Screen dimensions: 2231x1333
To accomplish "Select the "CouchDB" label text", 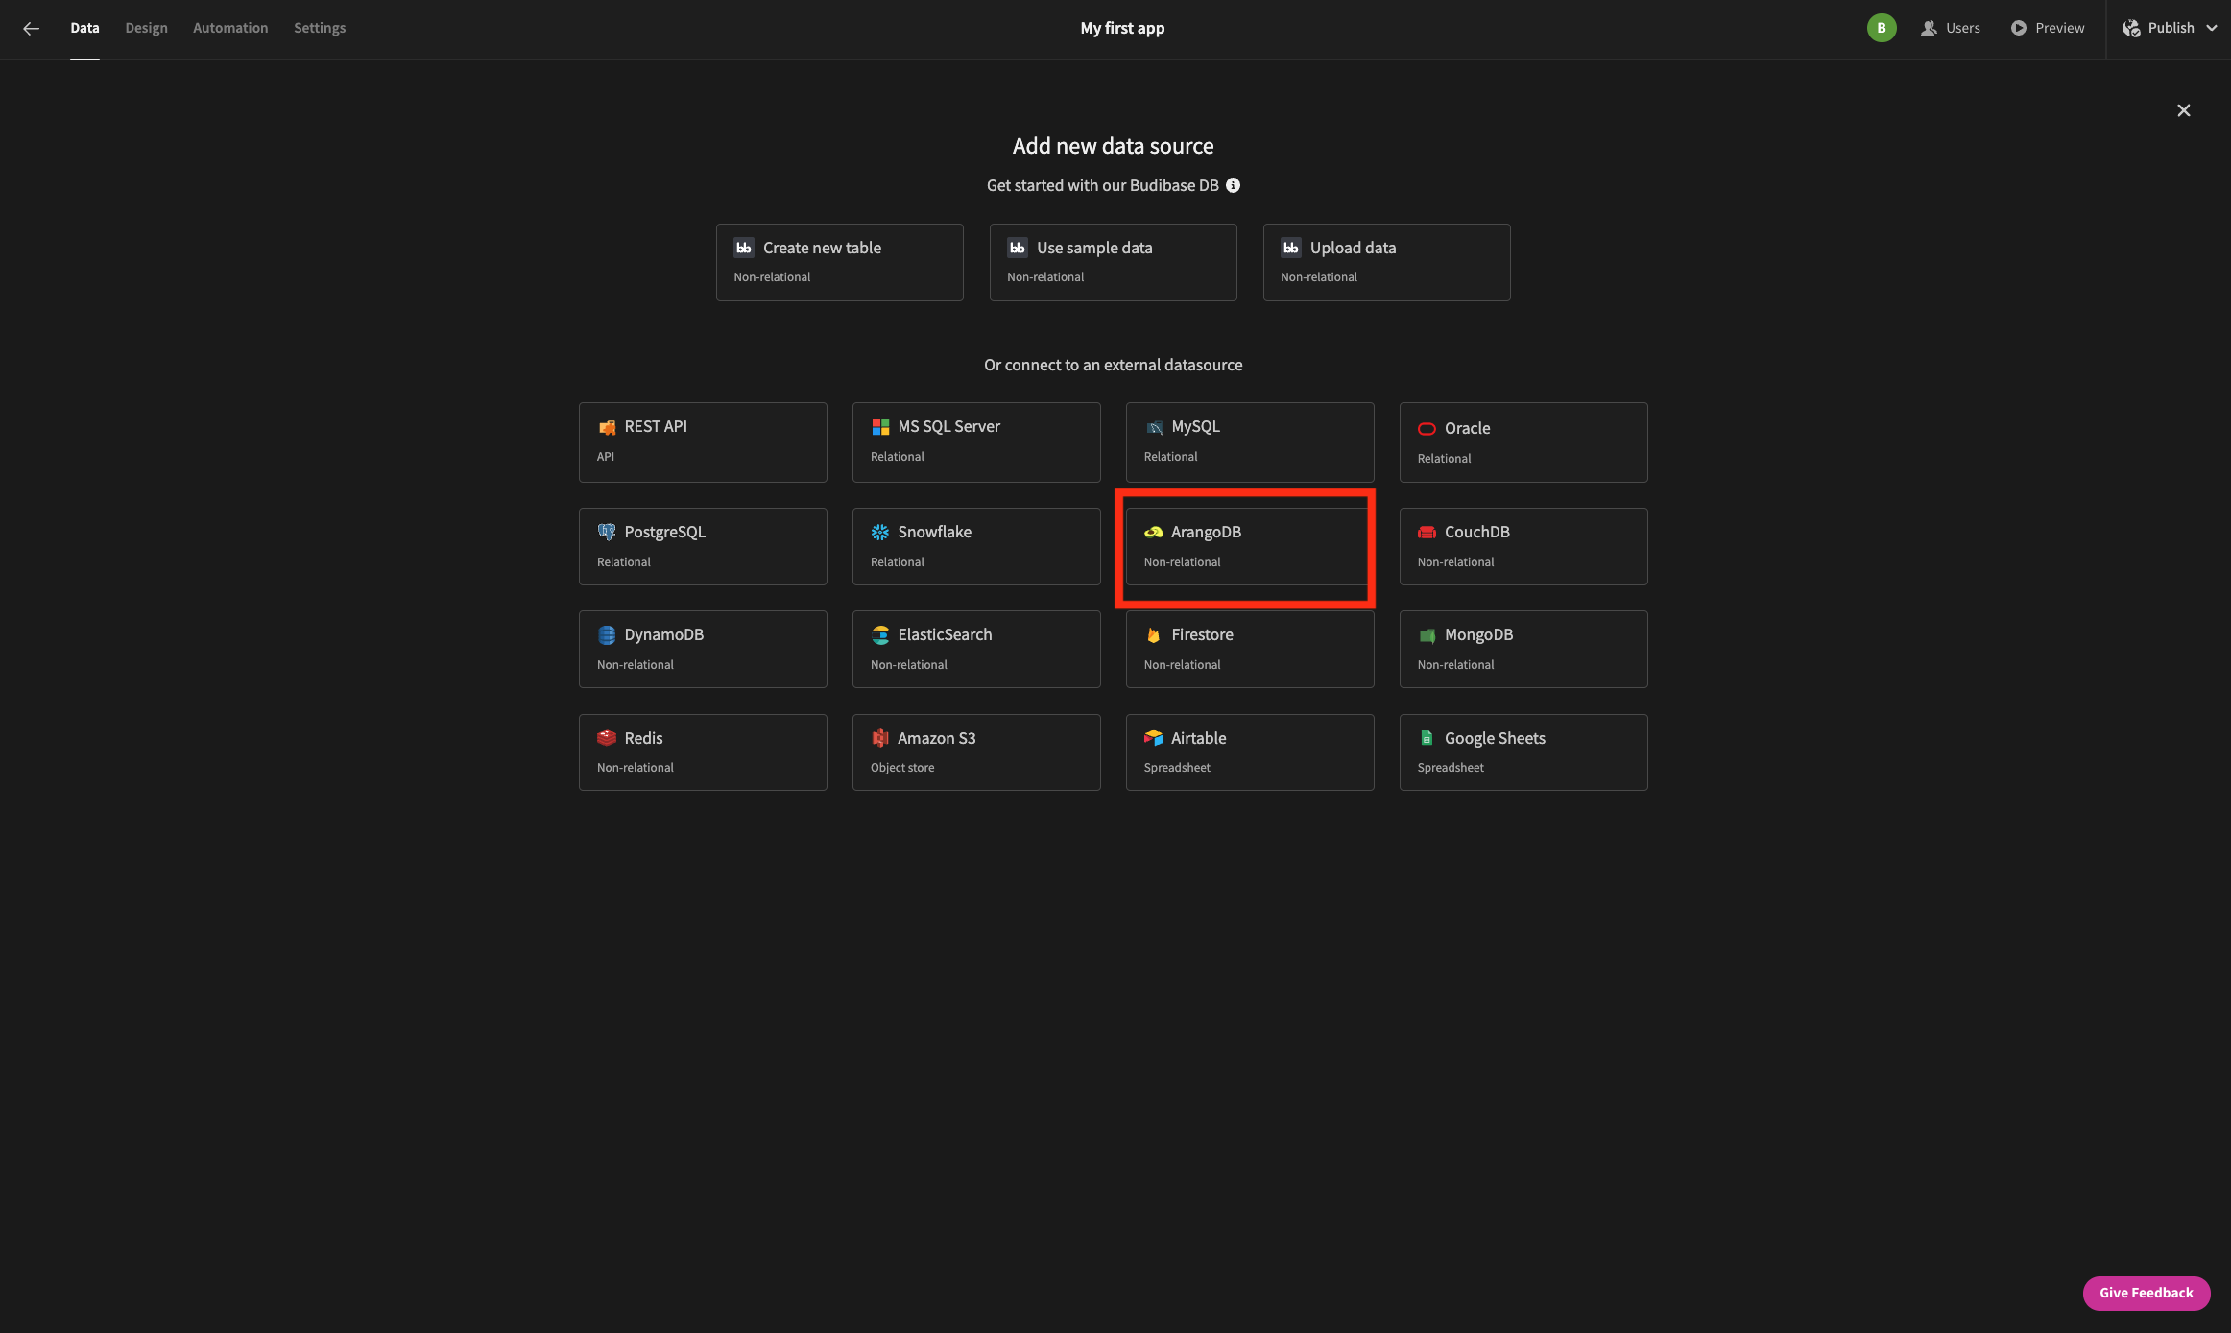I will click(1477, 532).
